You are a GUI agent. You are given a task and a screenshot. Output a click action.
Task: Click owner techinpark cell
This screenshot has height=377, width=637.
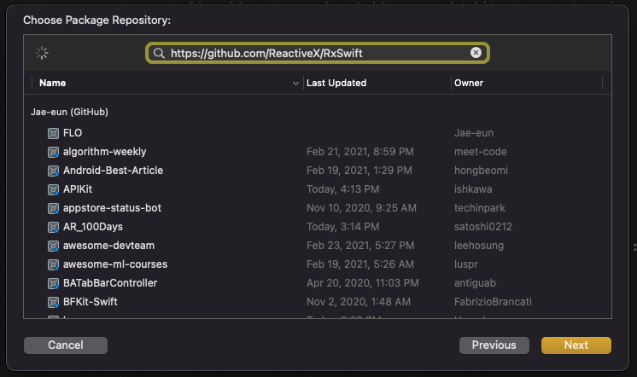pos(479,208)
